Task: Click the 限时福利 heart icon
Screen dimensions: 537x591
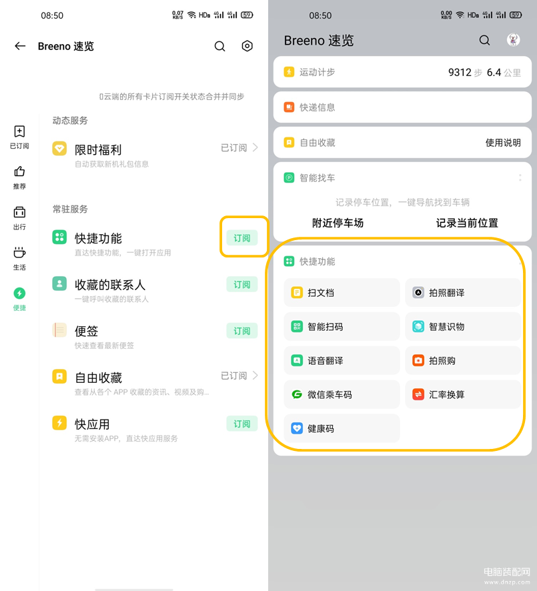Action: (x=59, y=149)
